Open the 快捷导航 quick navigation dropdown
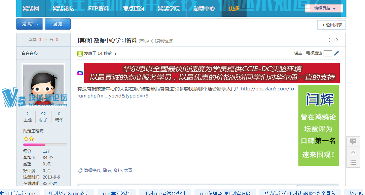This screenshot has height=195, width=365. tap(324, 8)
